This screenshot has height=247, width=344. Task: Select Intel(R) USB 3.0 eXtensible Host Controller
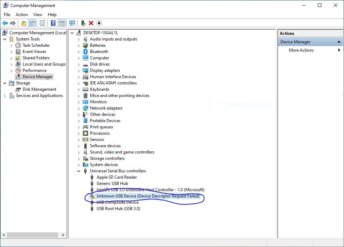150,190
